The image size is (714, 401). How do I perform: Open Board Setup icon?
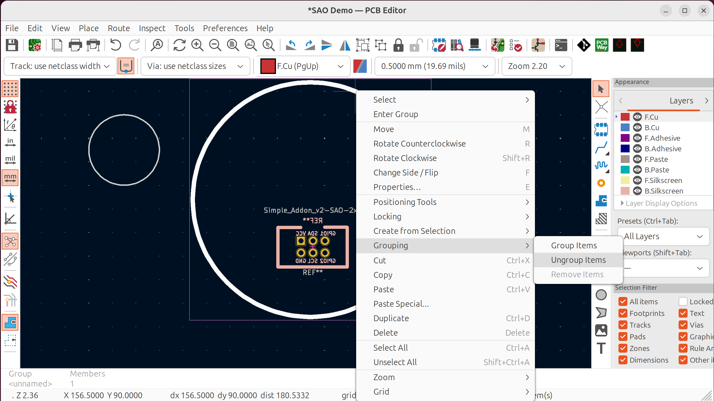coord(35,45)
